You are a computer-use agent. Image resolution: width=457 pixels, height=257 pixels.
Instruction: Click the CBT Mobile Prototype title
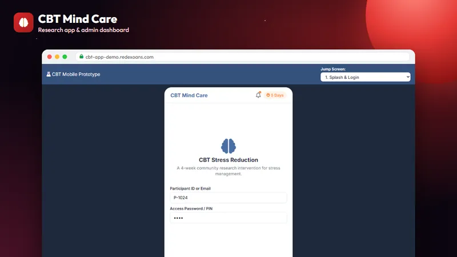point(76,74)
